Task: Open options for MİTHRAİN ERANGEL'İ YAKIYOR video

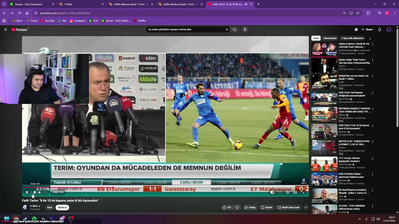Action: tap(373, 109)
